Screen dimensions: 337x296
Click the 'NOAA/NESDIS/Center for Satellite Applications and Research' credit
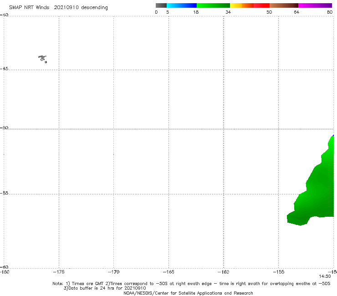[x=188, y=293]
